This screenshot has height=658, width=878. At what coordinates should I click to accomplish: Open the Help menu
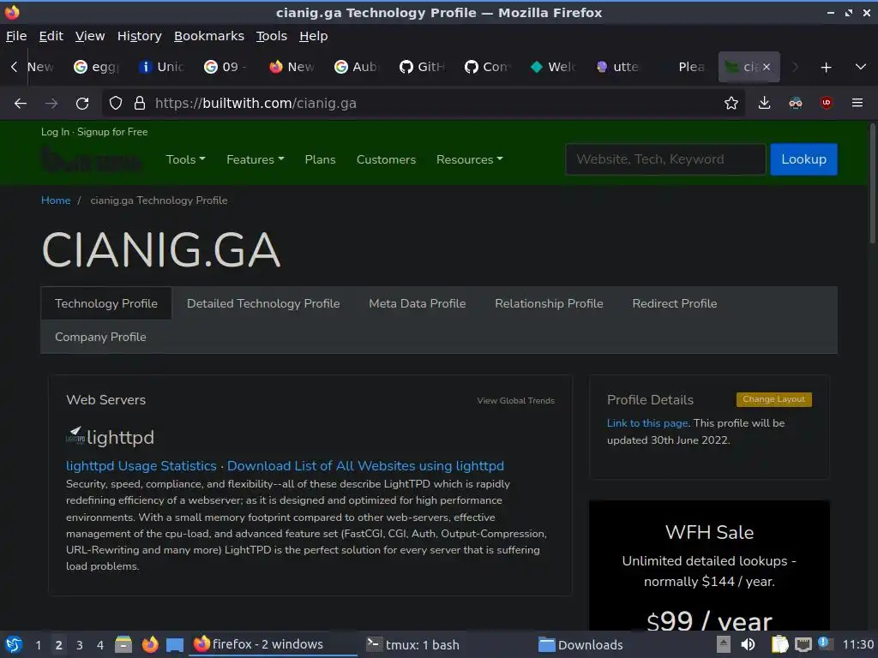pos(314,36)
